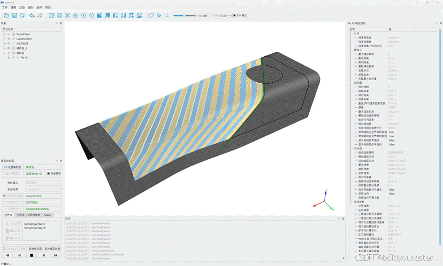Collapse the 铺放头 parameter group

coord(351,50)
